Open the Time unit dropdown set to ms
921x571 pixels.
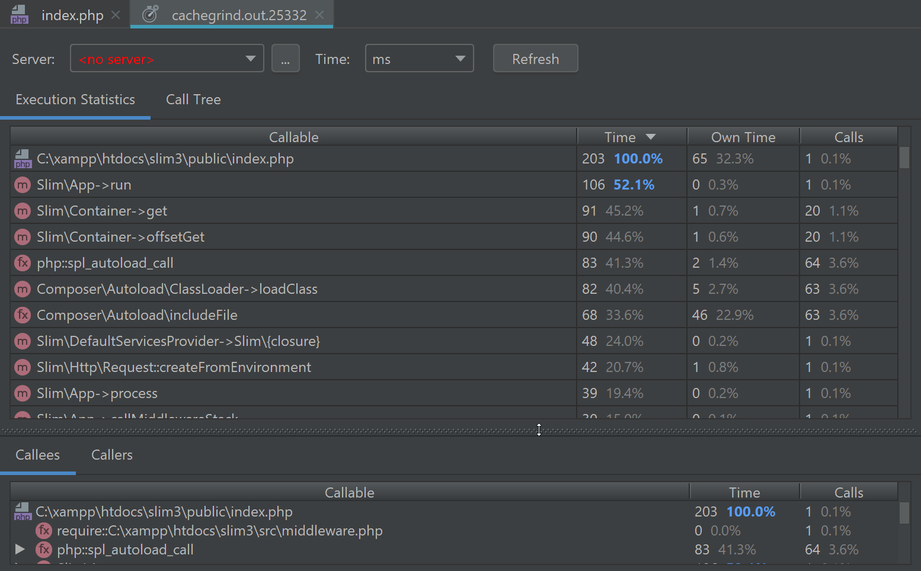click(419, 59)
